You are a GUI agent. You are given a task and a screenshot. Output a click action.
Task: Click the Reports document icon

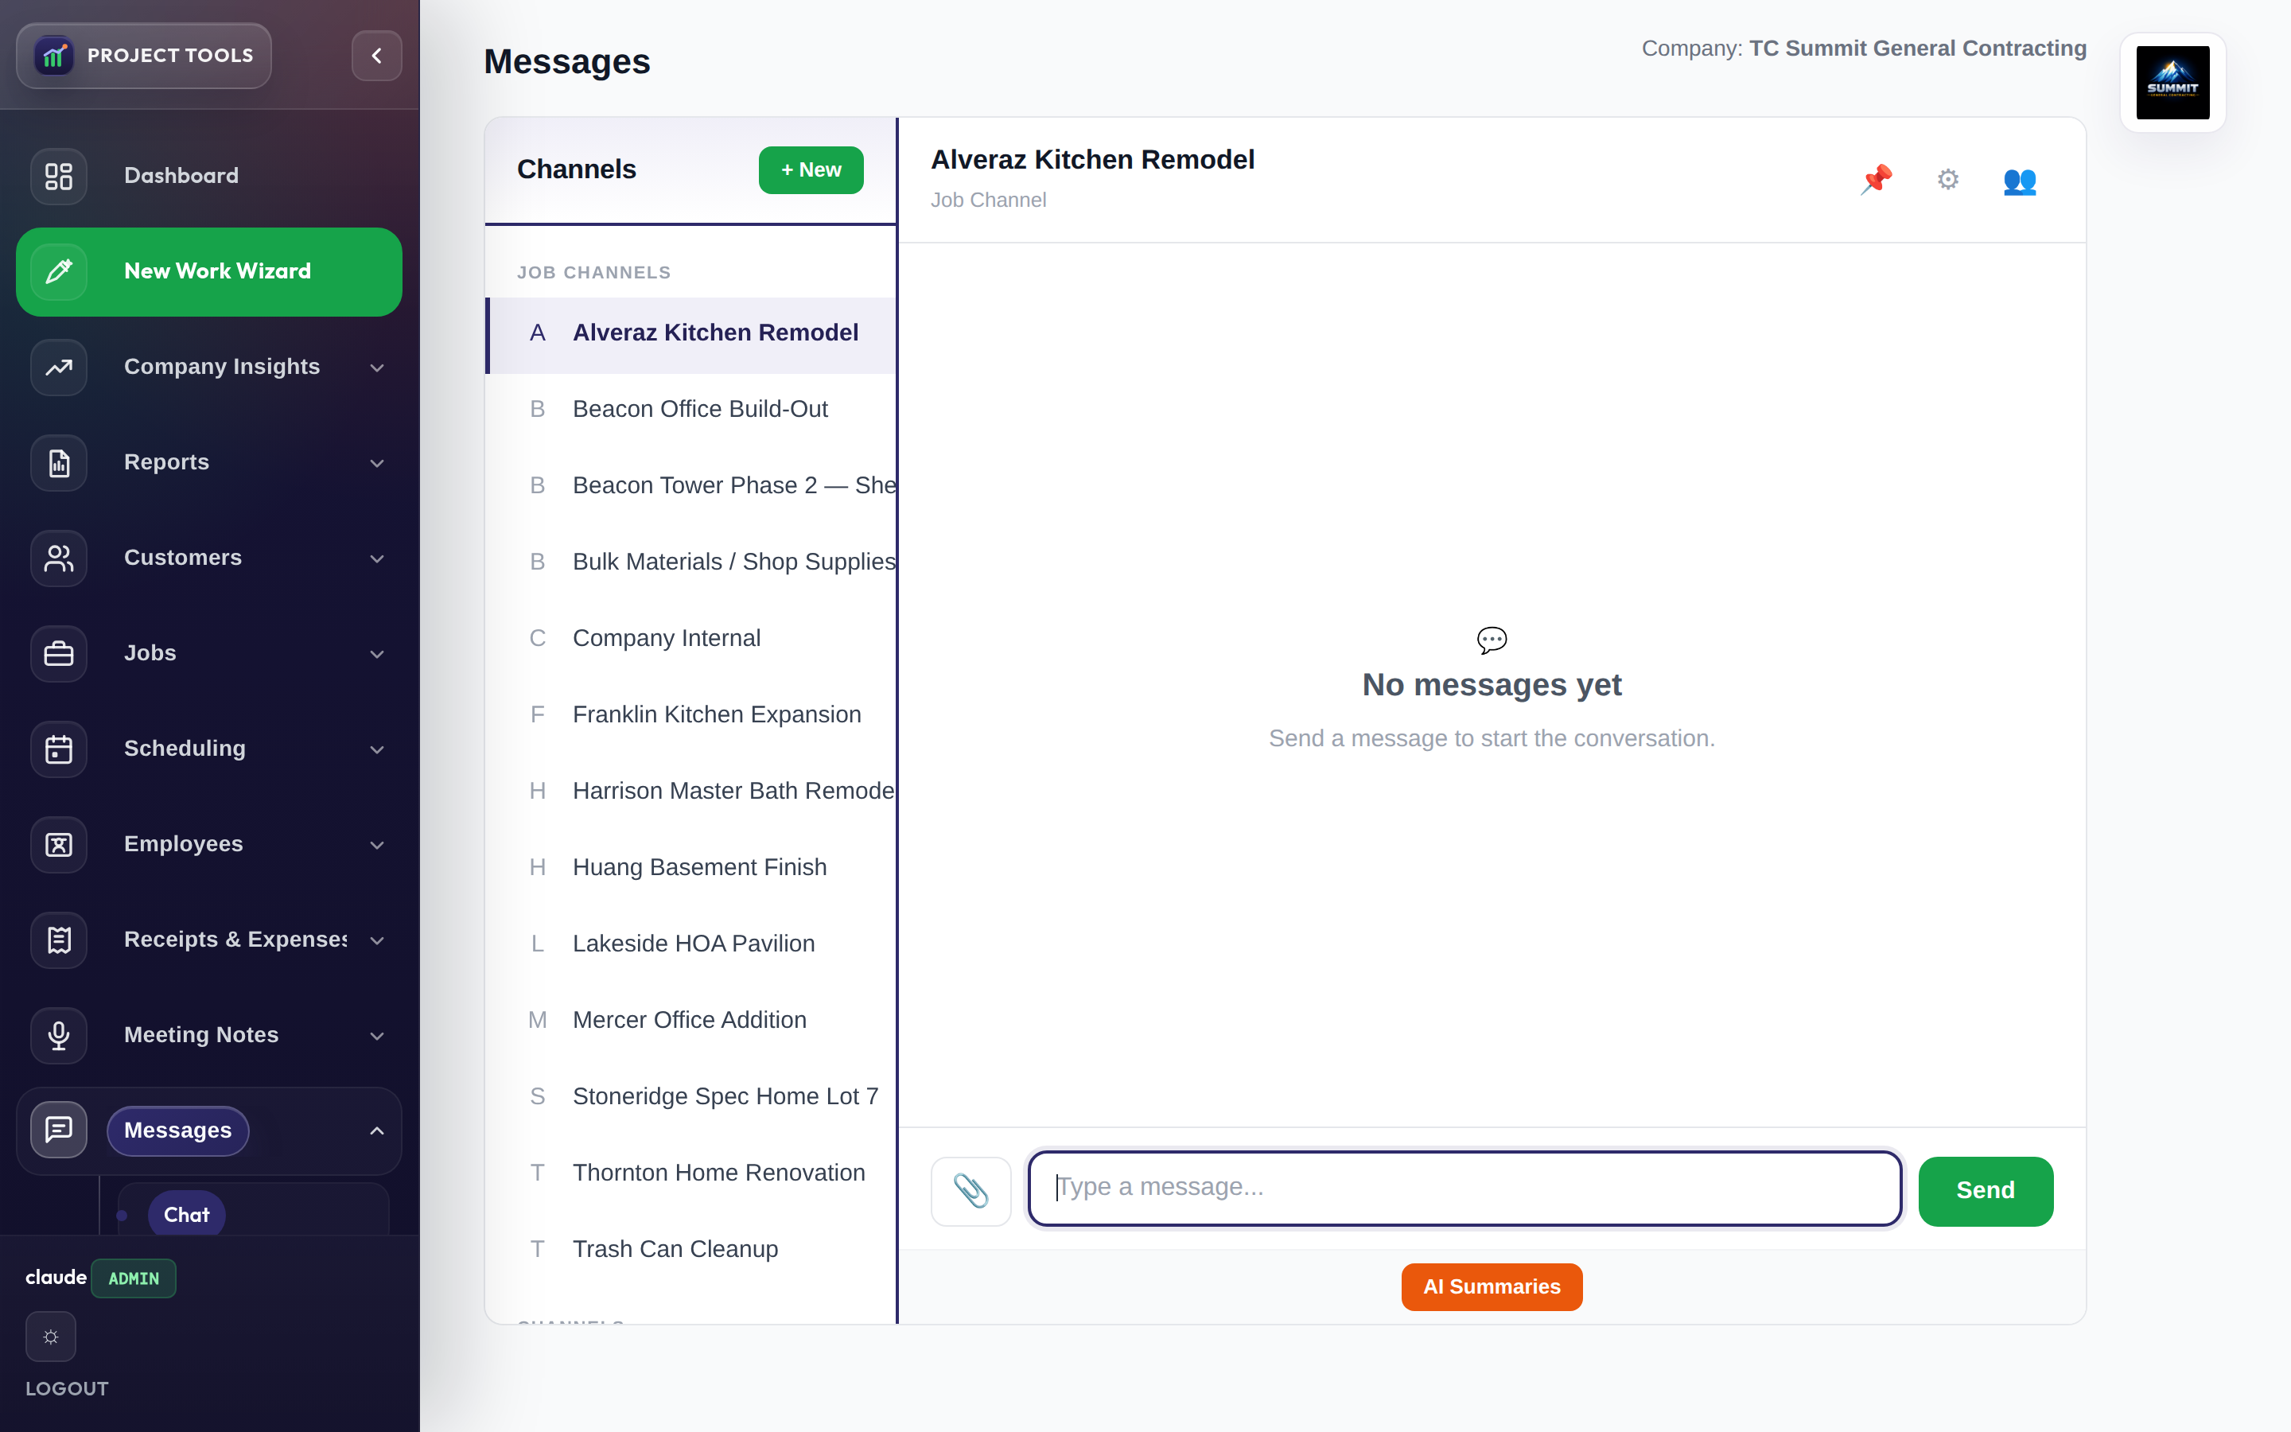tap(59, 463)
